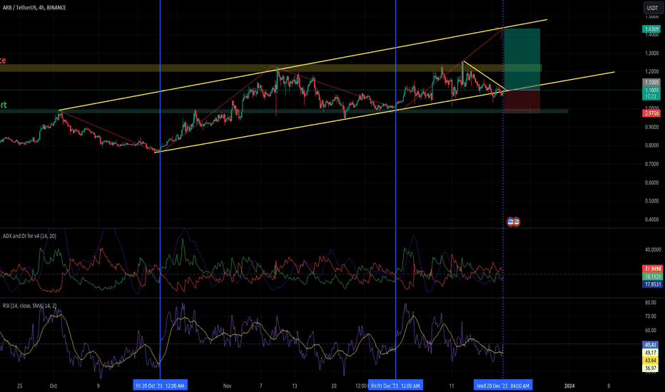Click the 17:22 countdown timer label
Image resolution: width=665 pixels, height=392 pixels.
651,97
